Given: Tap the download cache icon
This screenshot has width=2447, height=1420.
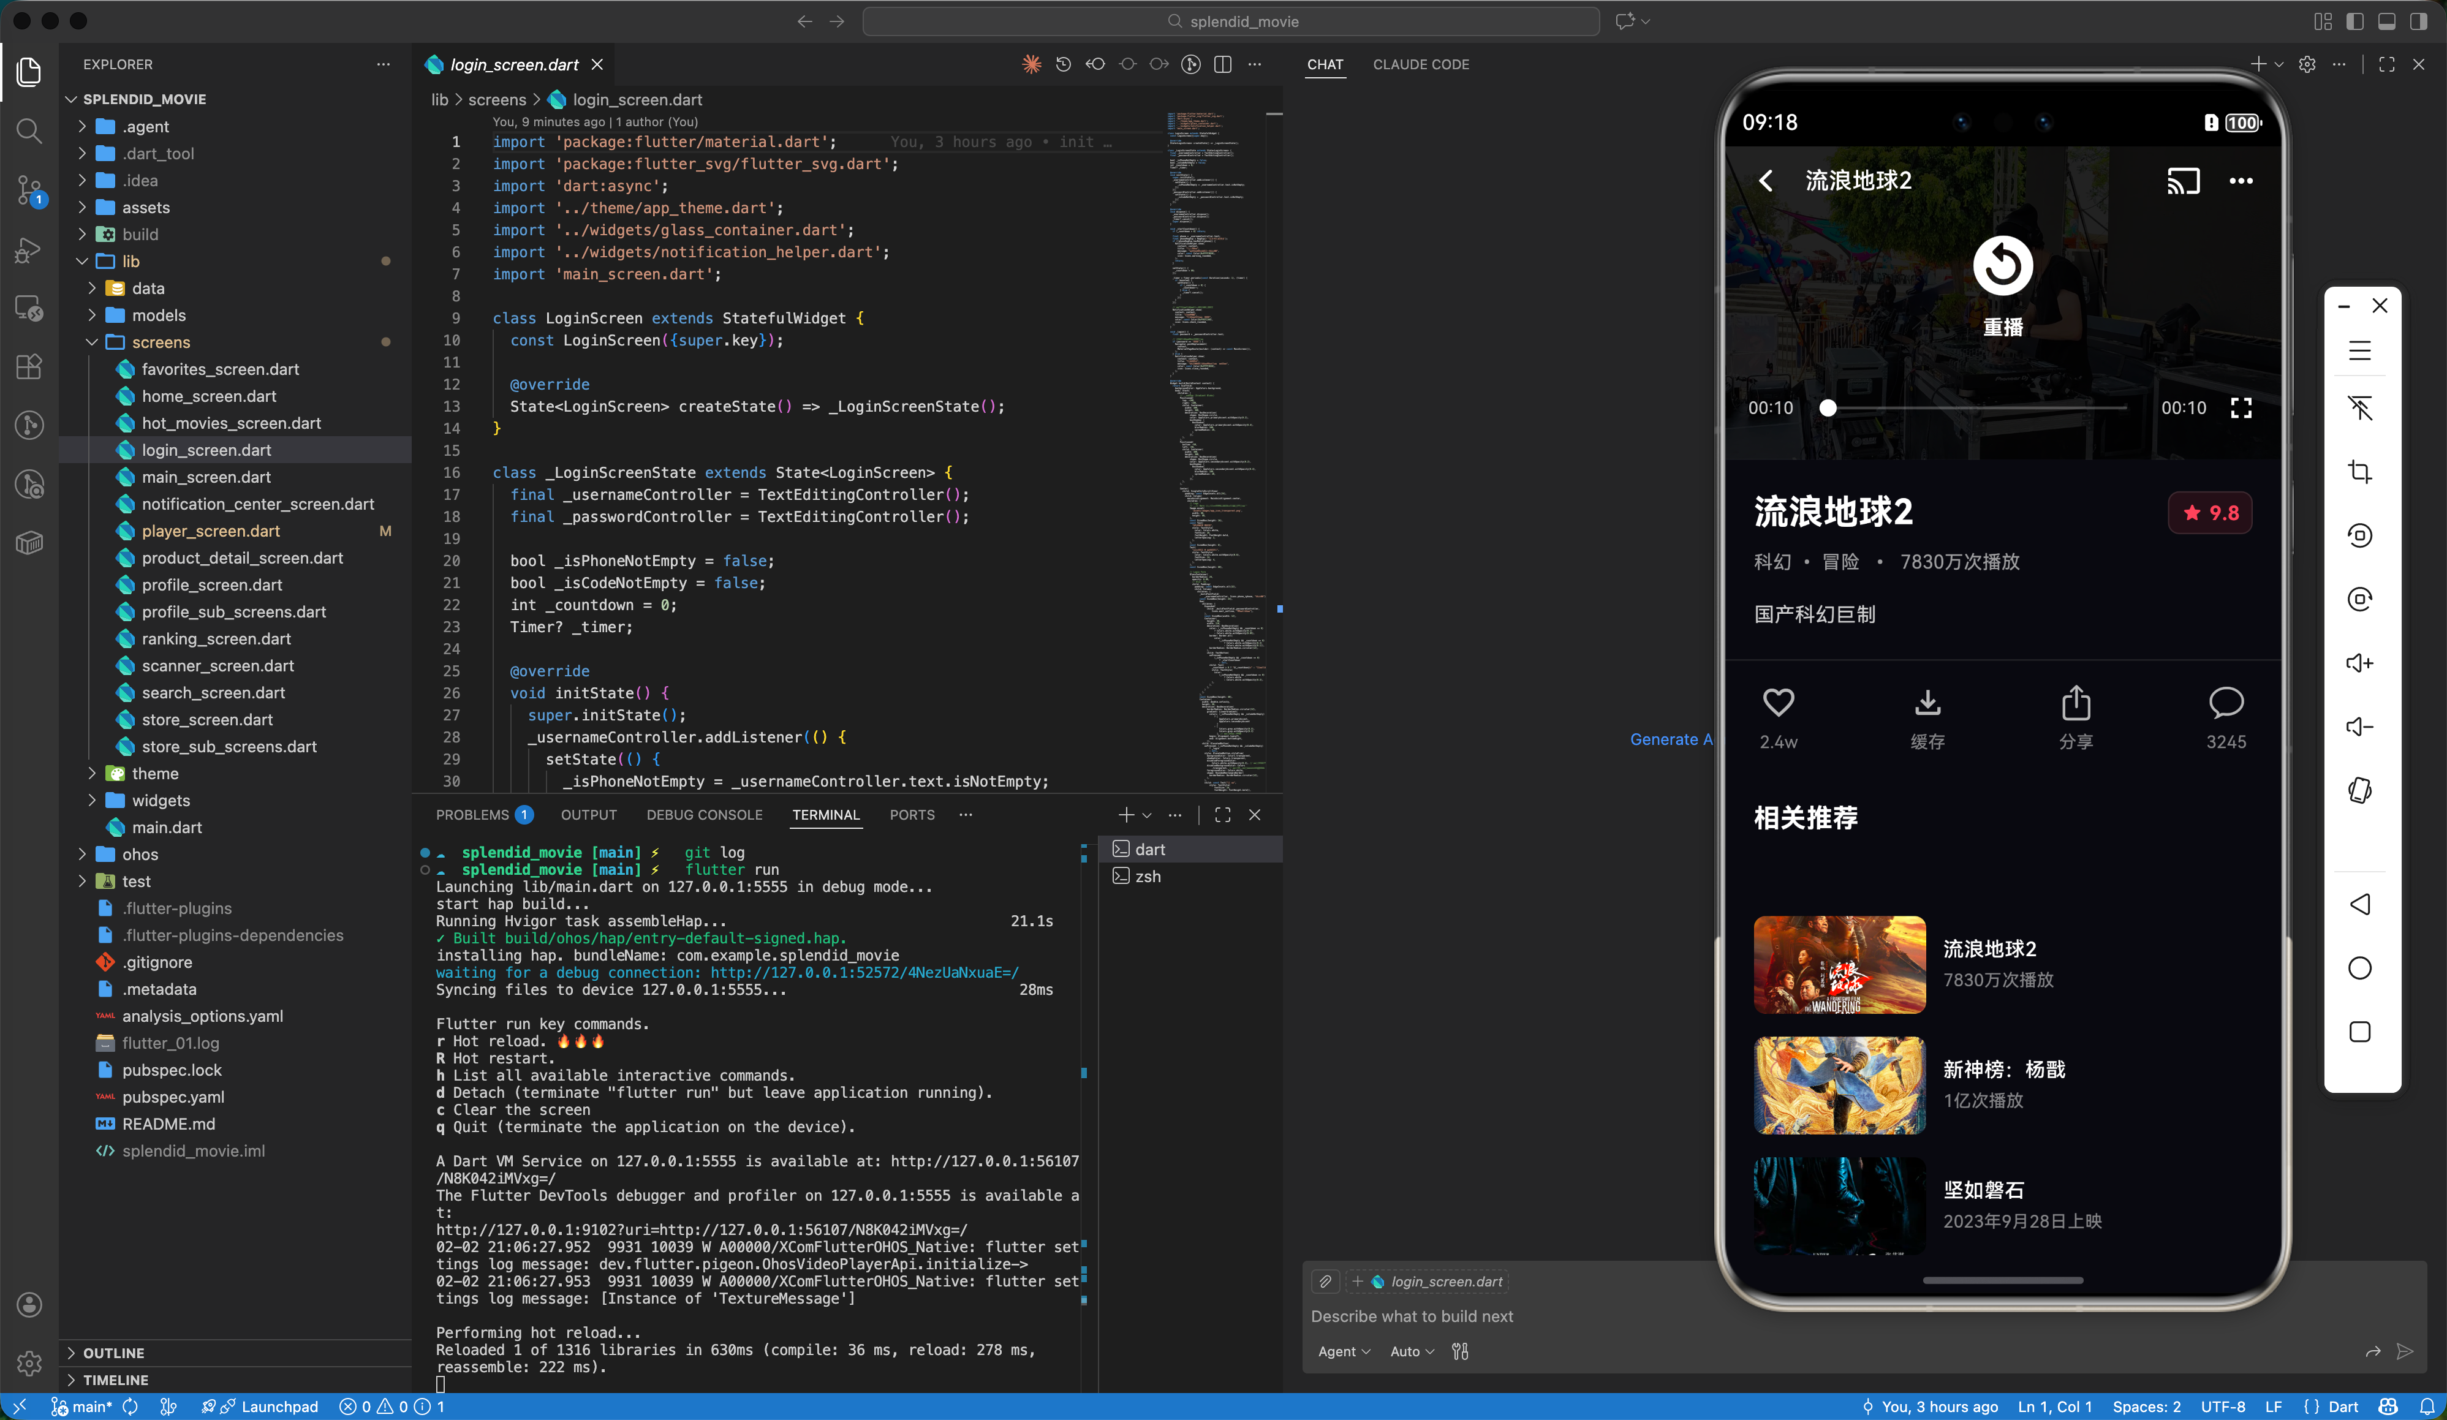Looking at the screenshot, I should 1927,703.
